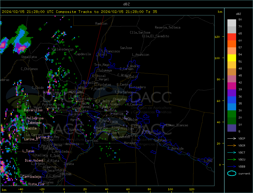Screen dimensions: 253x193
Task: Click the blue VBBB arrow icon
Action: tap(232, 166)
